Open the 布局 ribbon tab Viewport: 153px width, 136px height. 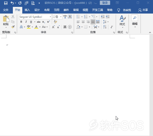(x=47, y=10)
